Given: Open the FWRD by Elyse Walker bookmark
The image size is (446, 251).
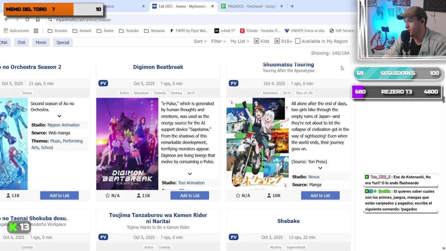Looking at the screenshot, I should [189, 31].
